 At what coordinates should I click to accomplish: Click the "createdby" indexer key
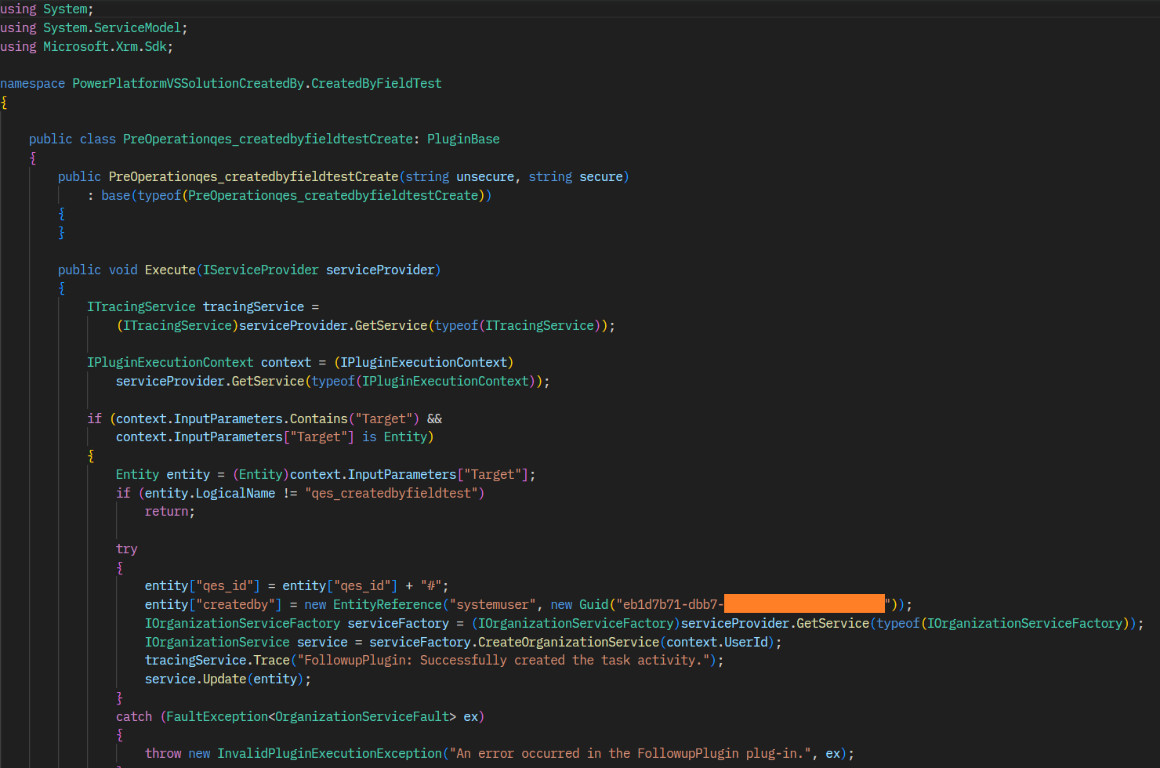[x=235, y=605]
